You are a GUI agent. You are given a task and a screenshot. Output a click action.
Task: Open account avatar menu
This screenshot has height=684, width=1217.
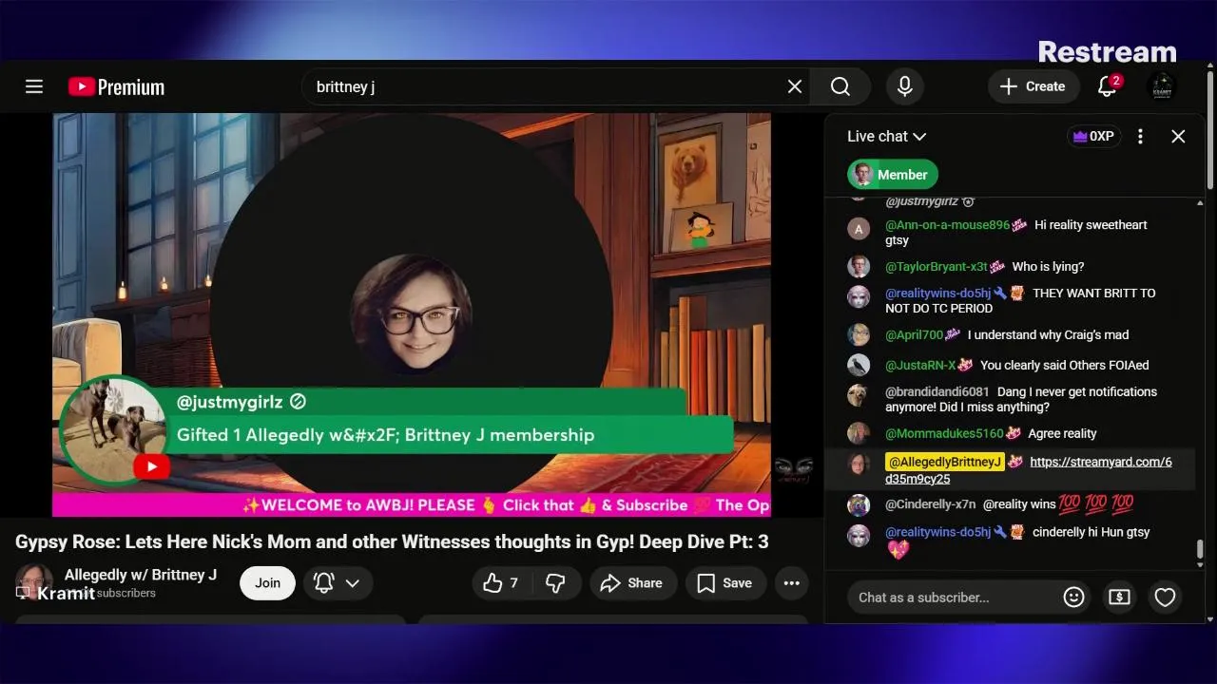(1161, 86)
